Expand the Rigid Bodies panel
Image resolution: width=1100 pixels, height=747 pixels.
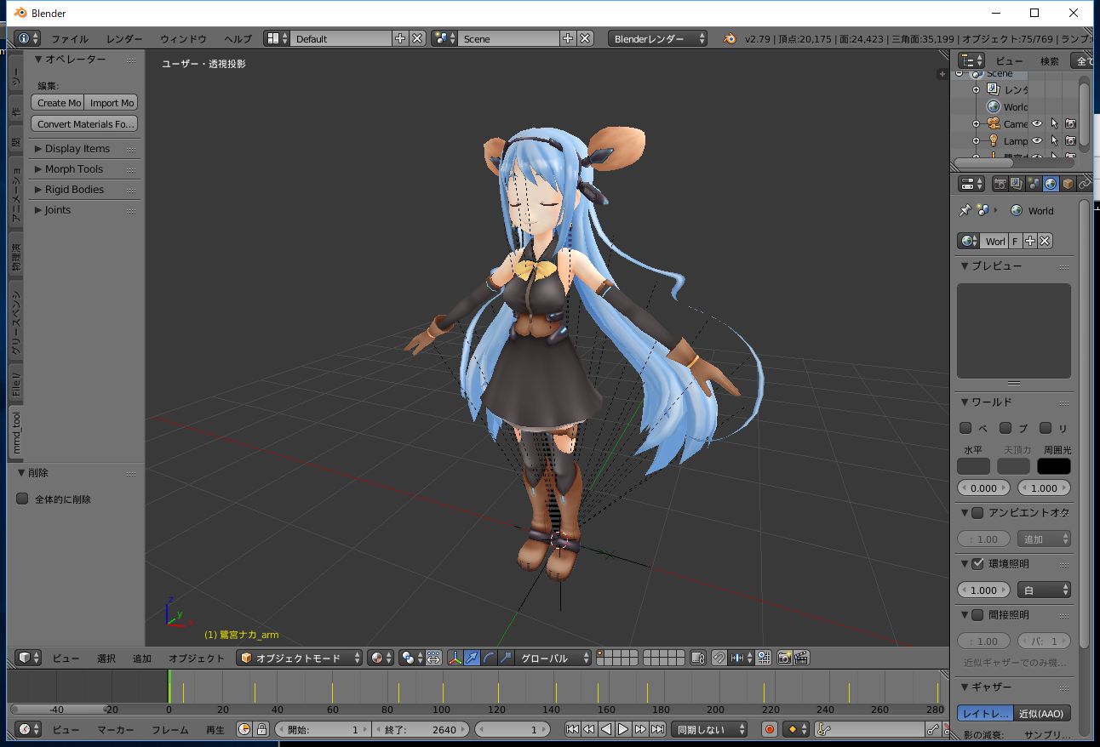(x=84, y=189)
